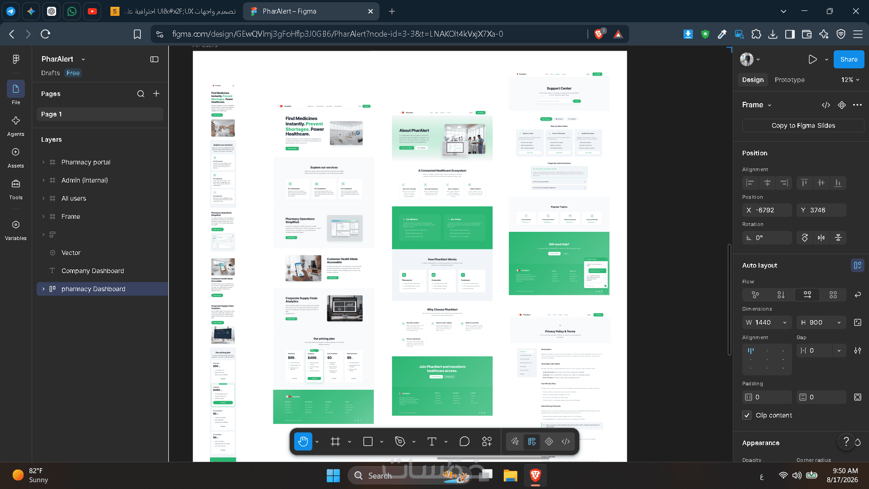Open the Actions tool in toolbar
Viewport: 869px width, 489px height.
tap(487, 441)
